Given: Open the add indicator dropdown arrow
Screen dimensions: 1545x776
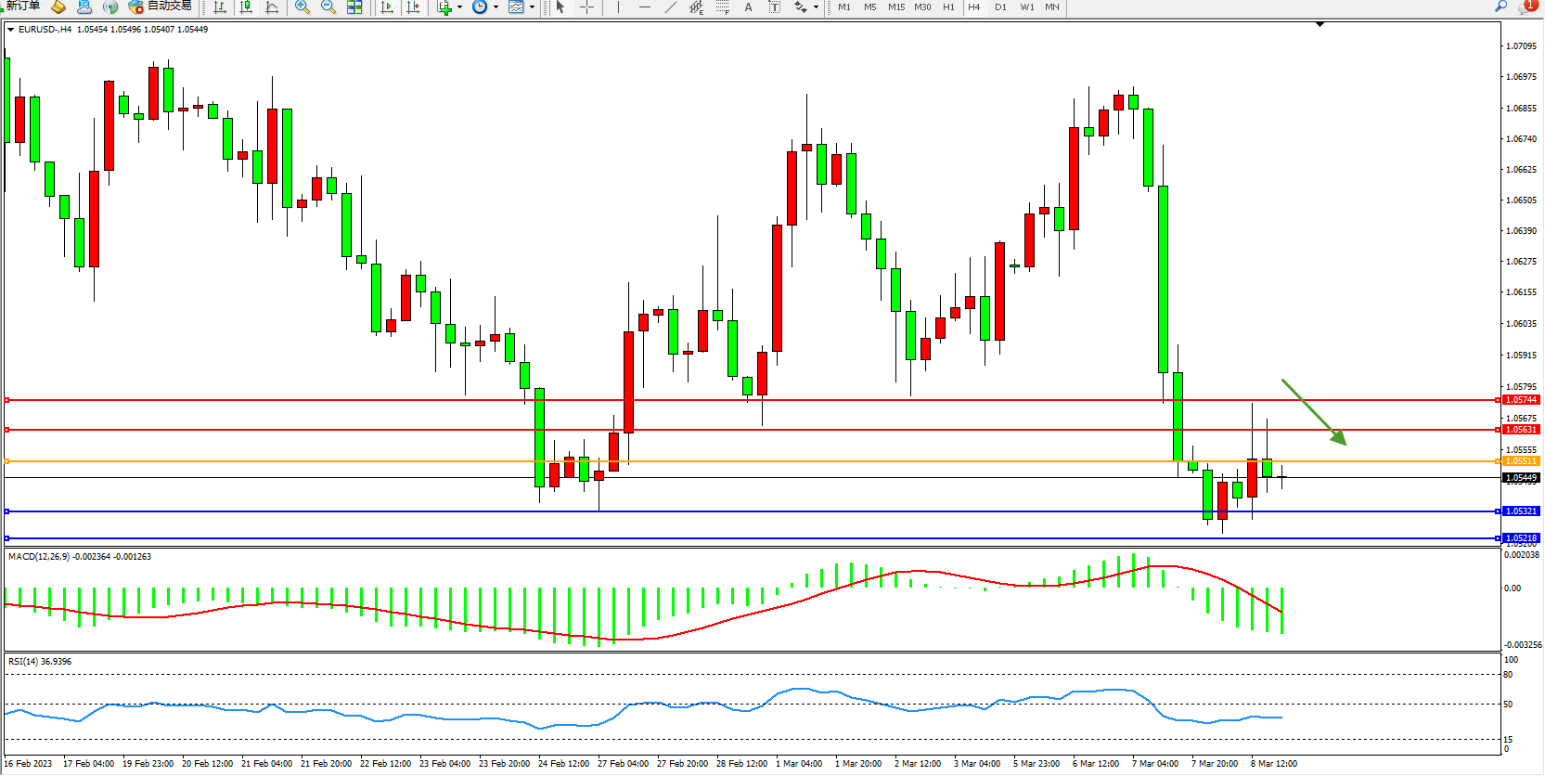Looking at the screenshot, I should tap(459, 7).
